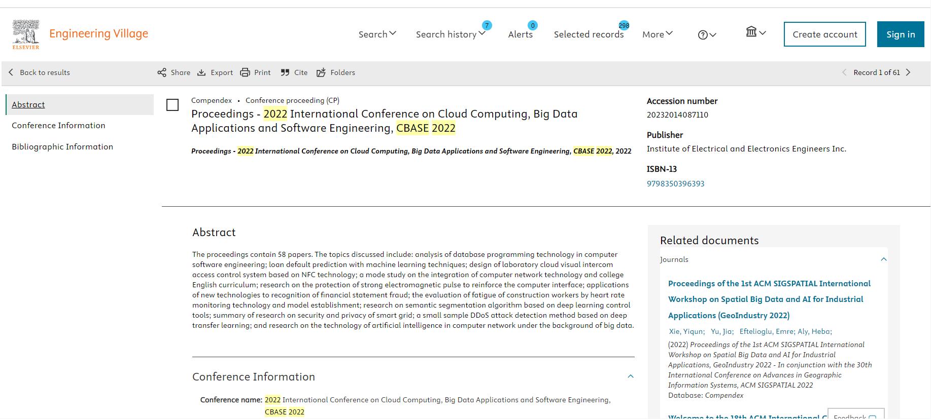Click the Sign in button
The height and width of the screenshot is (419, 931).
[901, 34]
